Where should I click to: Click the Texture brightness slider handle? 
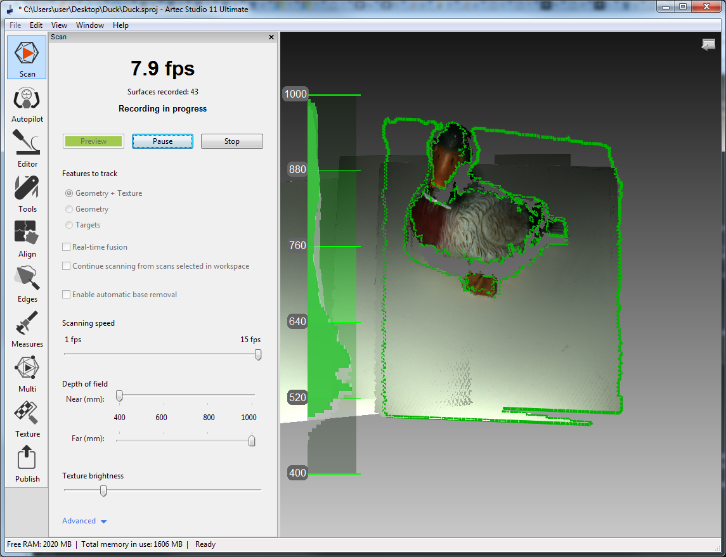[104, 490]
